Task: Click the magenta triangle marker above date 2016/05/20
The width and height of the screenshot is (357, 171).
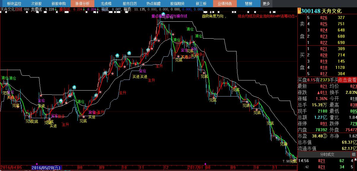Action: pos(37,164)
